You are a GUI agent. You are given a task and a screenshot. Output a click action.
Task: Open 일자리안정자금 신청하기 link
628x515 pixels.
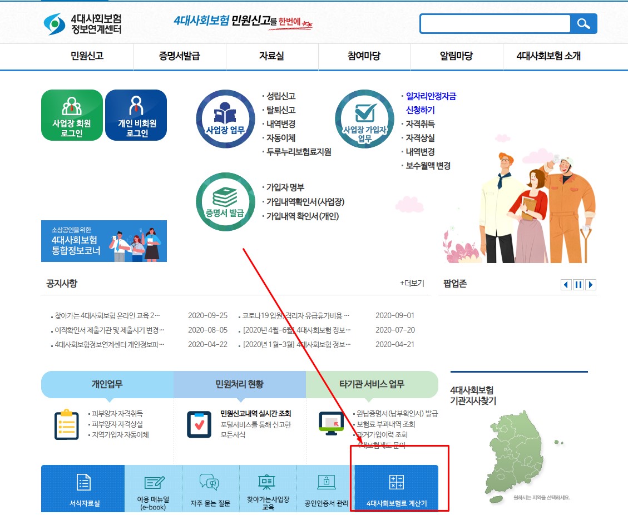(431, 103)
